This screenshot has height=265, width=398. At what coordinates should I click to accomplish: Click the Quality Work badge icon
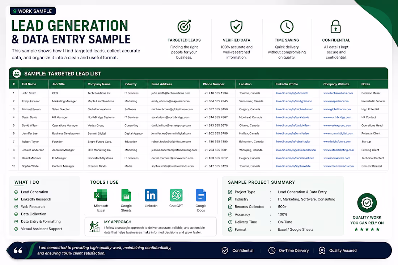pos(367,203)
